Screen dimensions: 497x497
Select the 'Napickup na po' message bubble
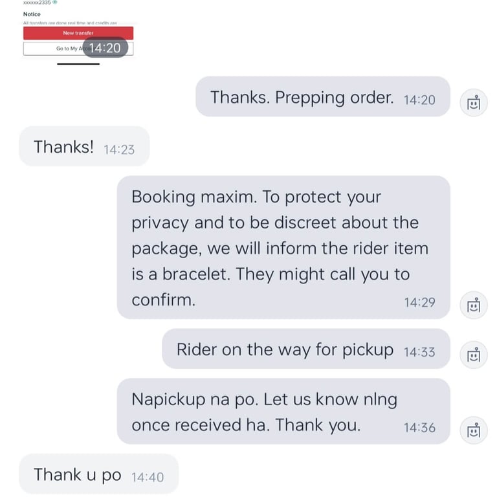click(x=283, y=411)
